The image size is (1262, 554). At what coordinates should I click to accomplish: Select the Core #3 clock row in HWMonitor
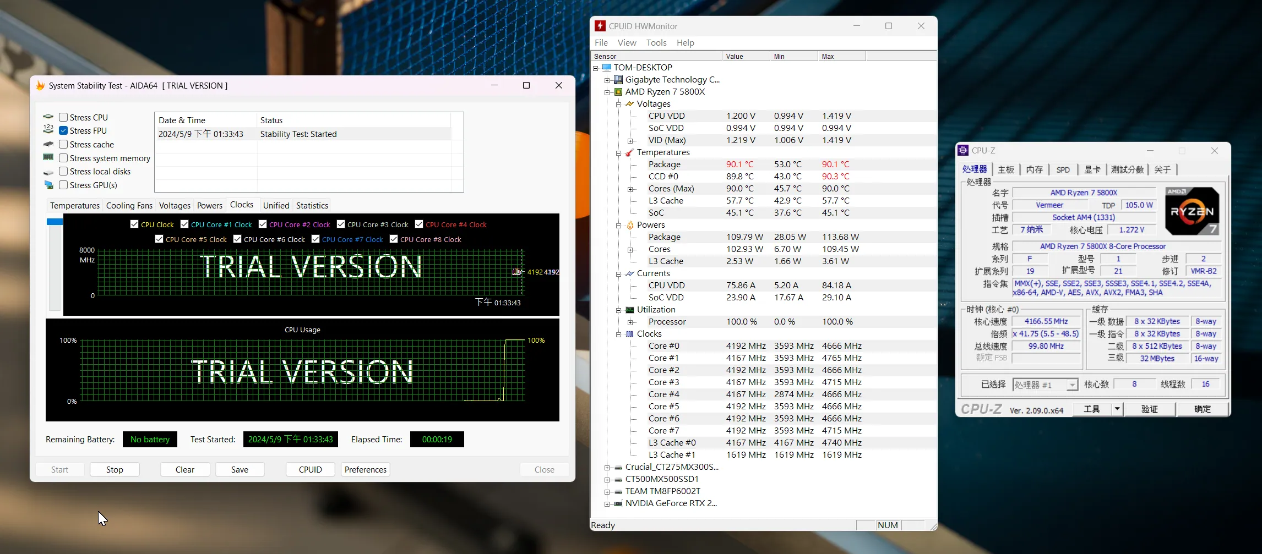pos(763,382)
